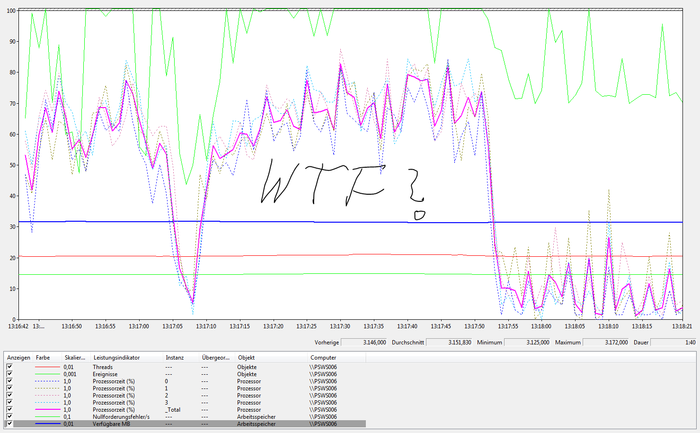
Task: Click Objekte cell in the Ereignisse row
Action: pyautogui.click(x=247, y=374)
